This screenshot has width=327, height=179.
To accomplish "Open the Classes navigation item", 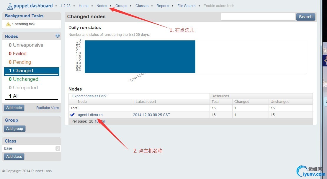I will 142,6.
